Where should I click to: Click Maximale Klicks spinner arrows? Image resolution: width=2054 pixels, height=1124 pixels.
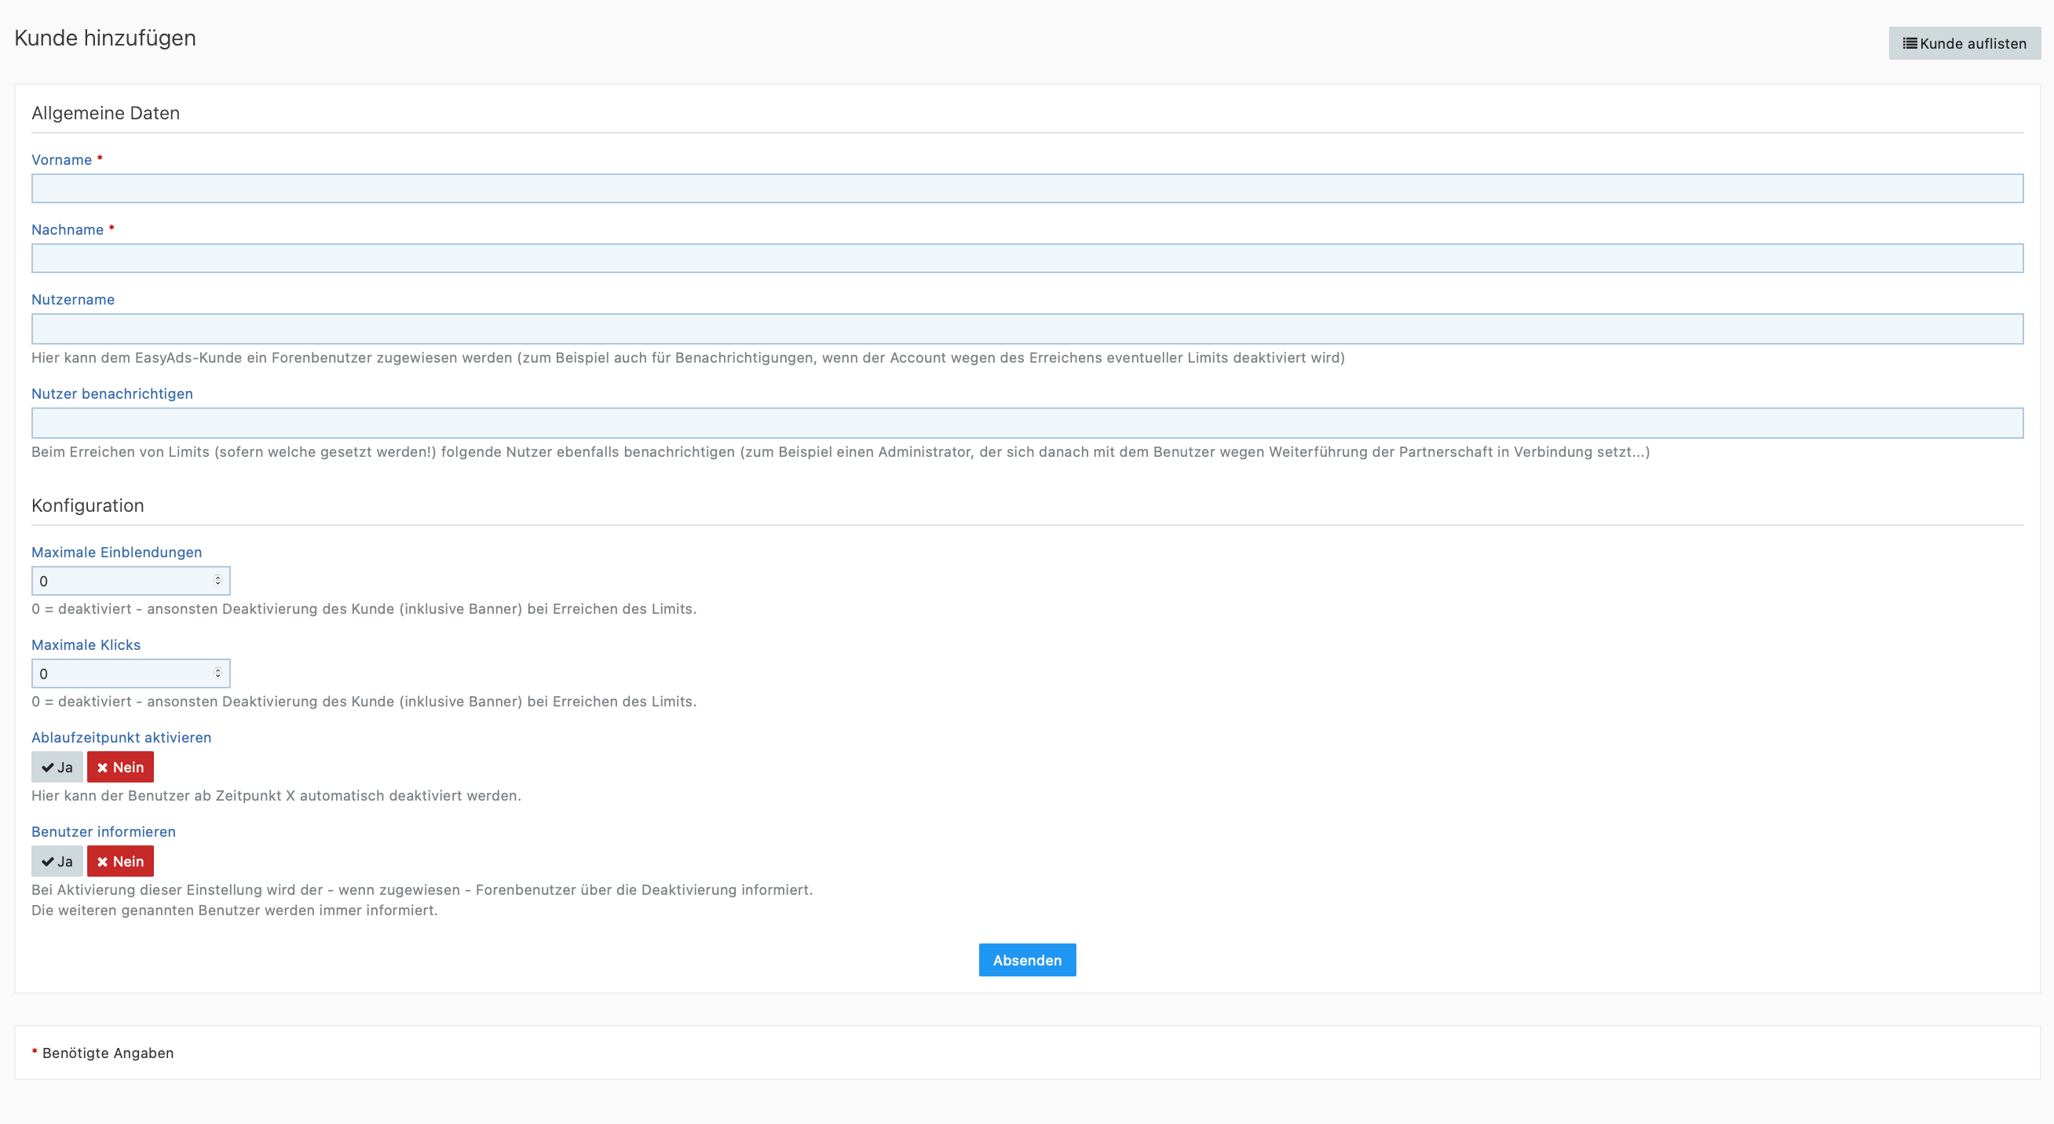(x=217, y=673)
